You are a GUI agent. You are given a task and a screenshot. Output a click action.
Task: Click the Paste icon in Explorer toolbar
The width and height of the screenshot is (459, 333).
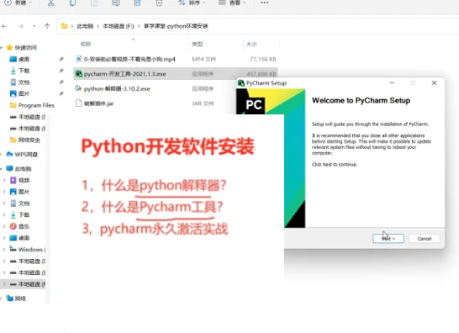click(x=94, y=3)
